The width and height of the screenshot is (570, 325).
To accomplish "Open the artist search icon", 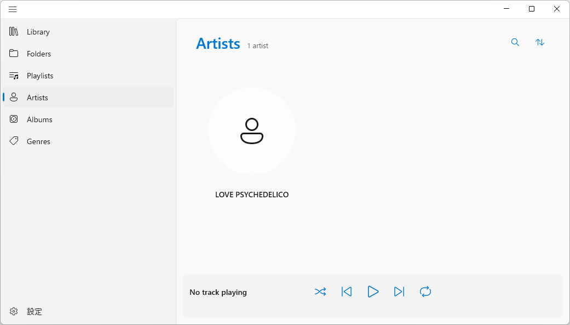I will click(515, 42).
